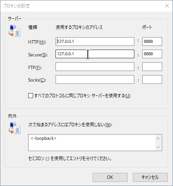173x186 pixels.
Task: Click the キャンセル button
Action: tap(150, 177)
